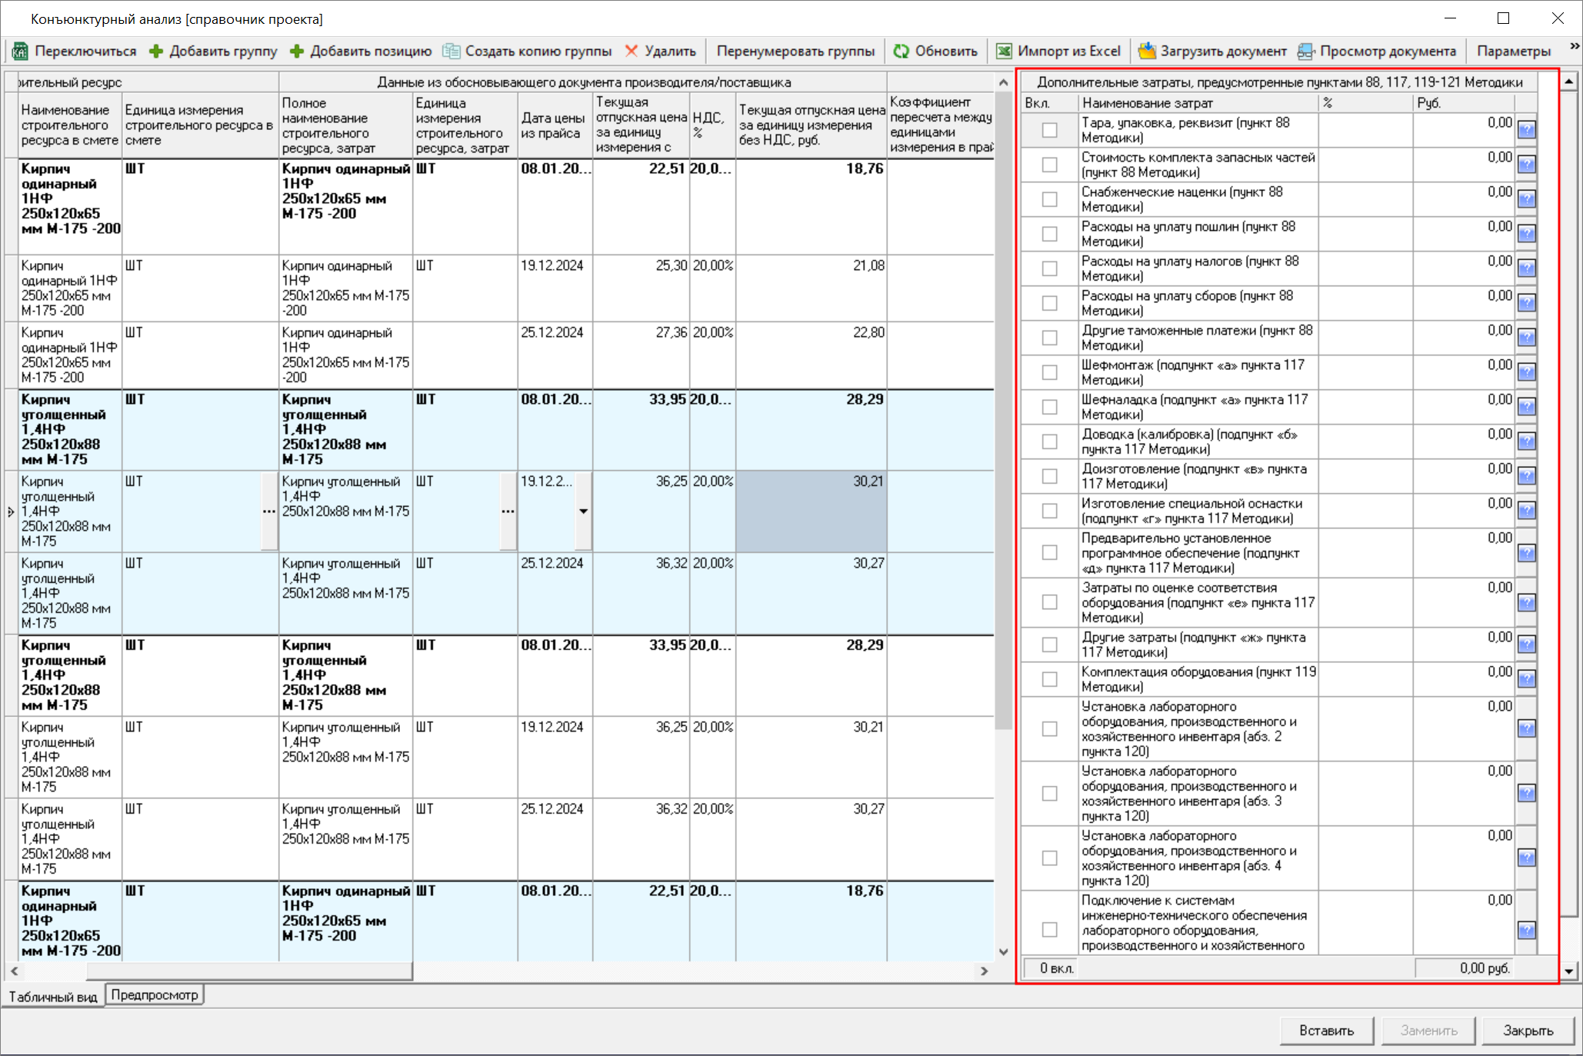Open date dropdown in the 19.12.2... cell
1583x1056 pixels.
coord(584,511)
